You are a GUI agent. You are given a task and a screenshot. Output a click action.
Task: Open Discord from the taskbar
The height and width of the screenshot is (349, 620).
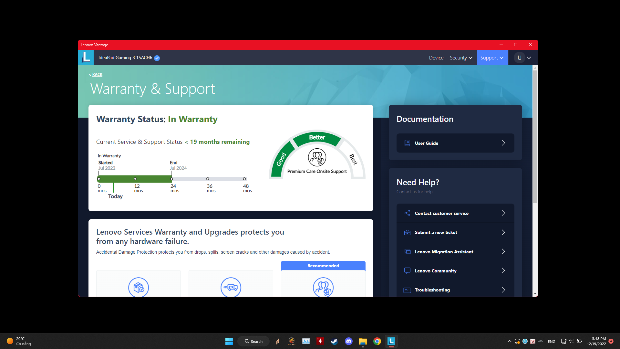348,341
